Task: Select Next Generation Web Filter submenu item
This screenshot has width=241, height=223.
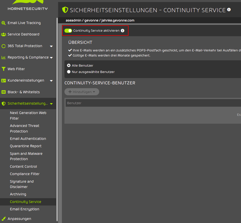Action: point(28,116)
